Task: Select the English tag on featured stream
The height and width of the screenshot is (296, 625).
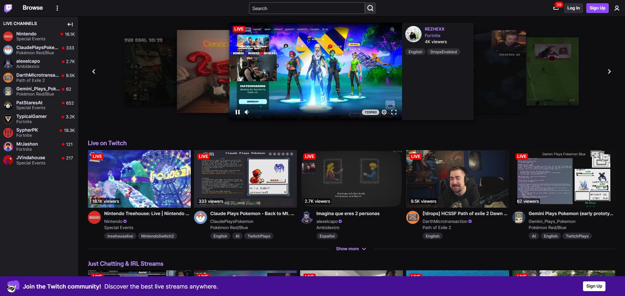Action: click(415, 52)
